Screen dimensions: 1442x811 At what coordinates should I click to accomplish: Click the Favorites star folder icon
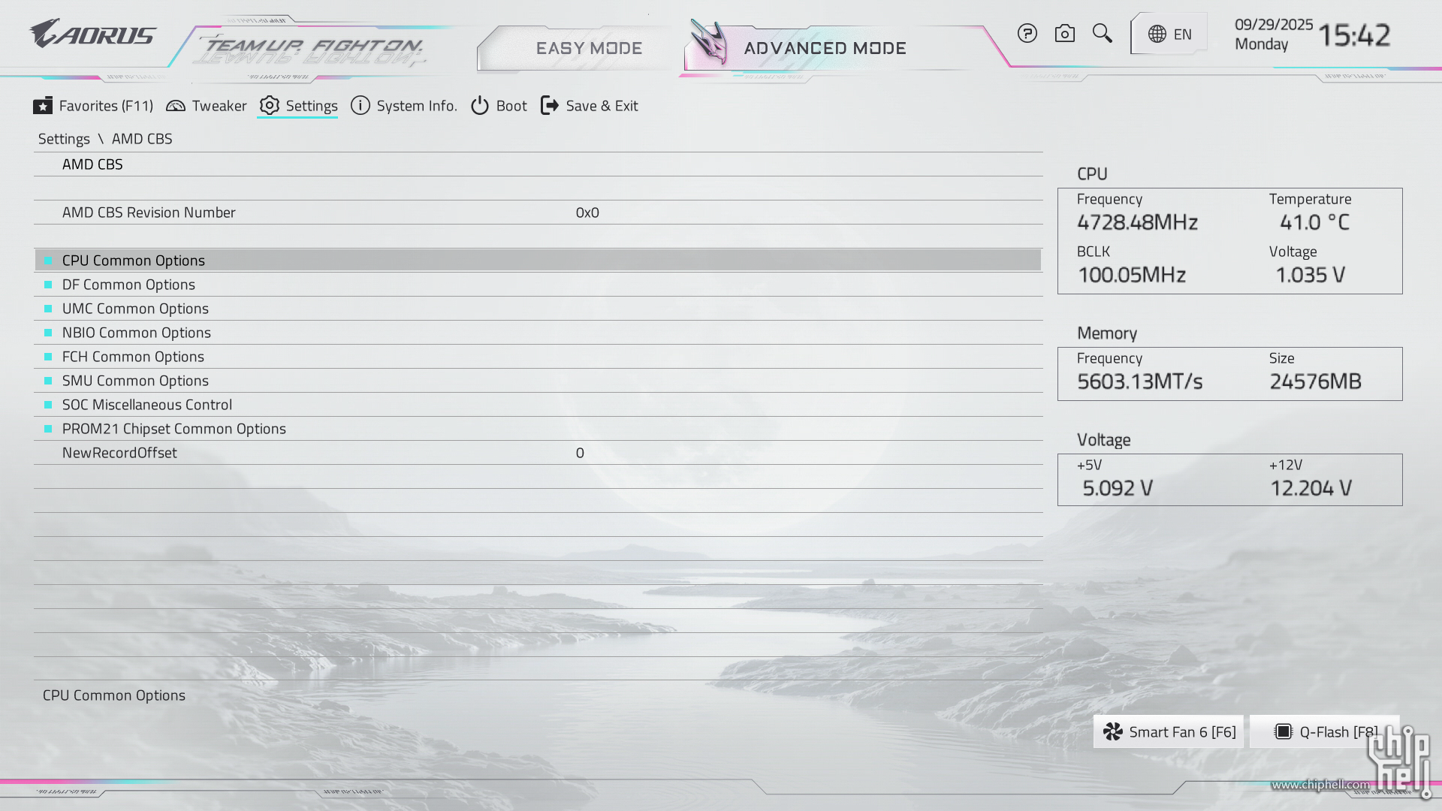[43, 106]
